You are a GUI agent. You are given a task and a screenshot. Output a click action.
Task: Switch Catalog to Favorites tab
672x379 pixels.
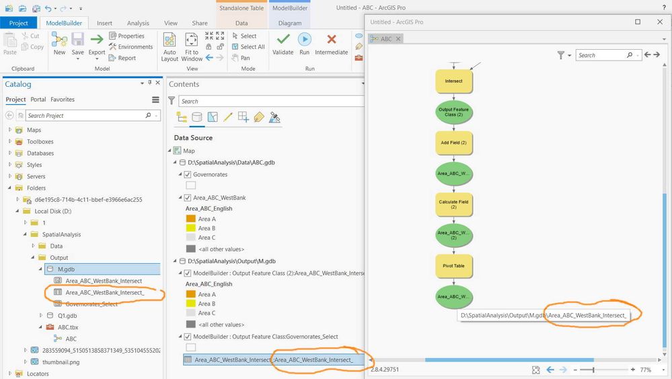pos(63,100)
